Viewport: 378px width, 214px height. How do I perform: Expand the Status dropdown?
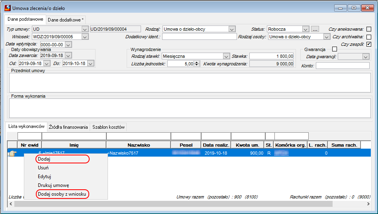tap(306, 29)
